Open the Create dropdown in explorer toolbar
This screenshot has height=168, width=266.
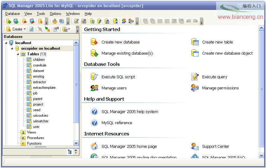[25, 29]
